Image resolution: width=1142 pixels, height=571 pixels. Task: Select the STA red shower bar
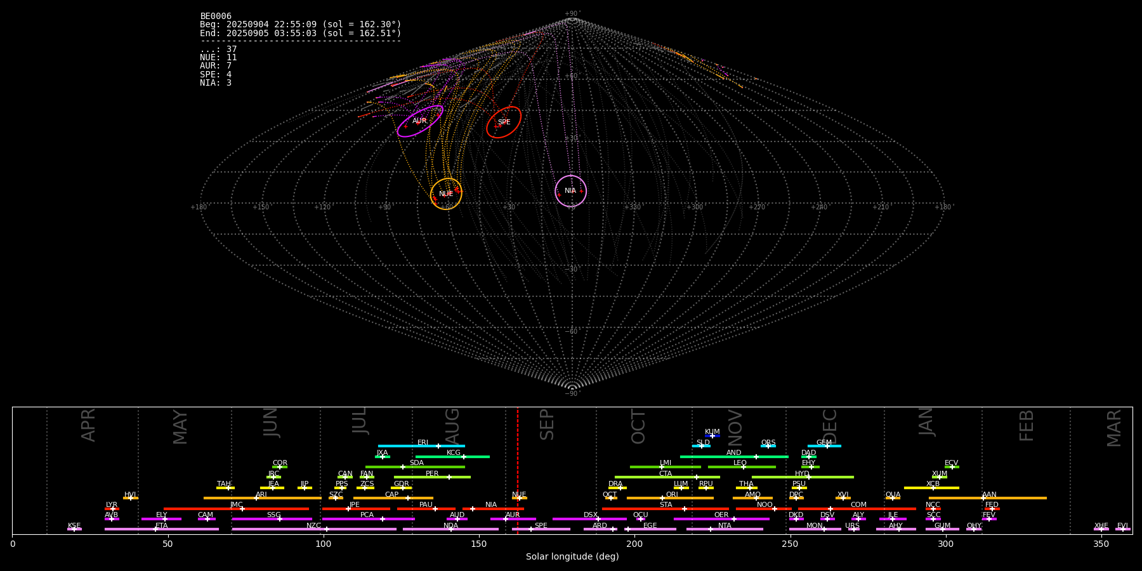[666, 509]
